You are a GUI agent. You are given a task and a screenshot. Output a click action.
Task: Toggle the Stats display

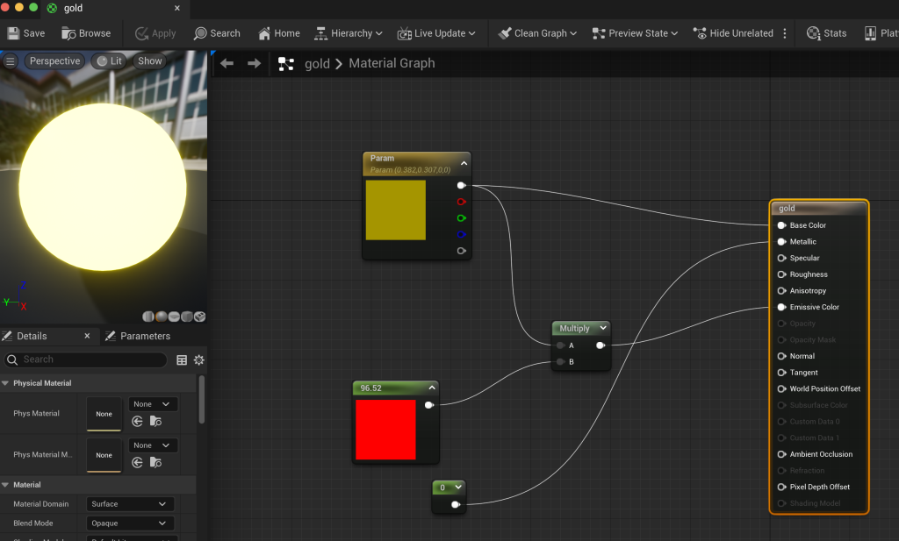(x=826, y=33)
